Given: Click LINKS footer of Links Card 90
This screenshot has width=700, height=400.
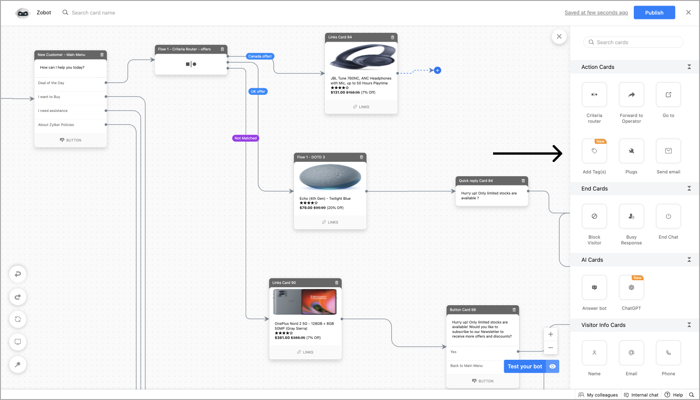Looking at the screenshot, I should click(306, 352).
